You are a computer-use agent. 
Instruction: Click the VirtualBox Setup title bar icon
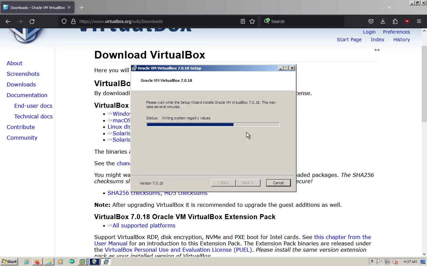(x=134, y=68)
